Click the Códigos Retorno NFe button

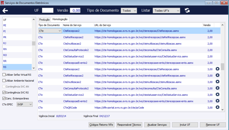tap(101, 125)
